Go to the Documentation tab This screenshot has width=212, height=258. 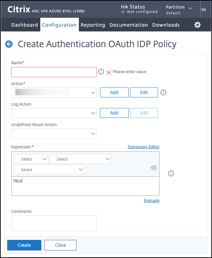pyautogui.click(x=129, y=25)
